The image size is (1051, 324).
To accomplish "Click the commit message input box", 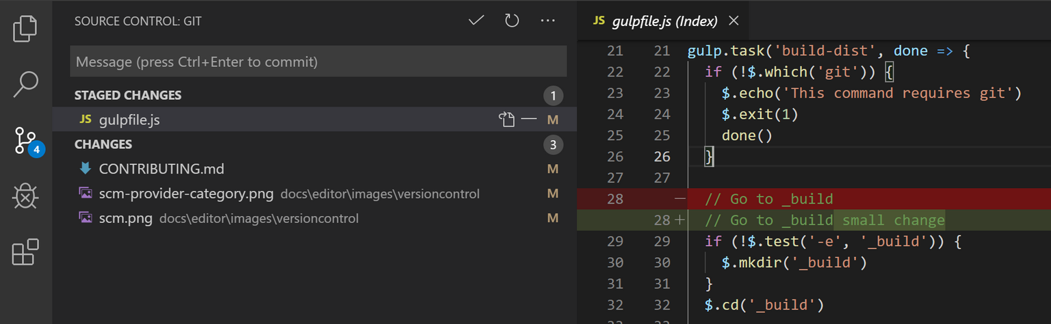I will click(318, 62).
